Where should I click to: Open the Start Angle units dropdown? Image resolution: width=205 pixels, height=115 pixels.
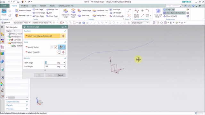click(x=64, y=63)
